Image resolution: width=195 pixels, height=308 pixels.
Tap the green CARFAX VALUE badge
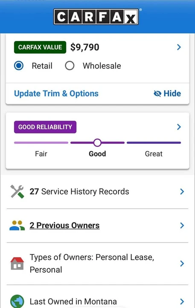(40, 47)
